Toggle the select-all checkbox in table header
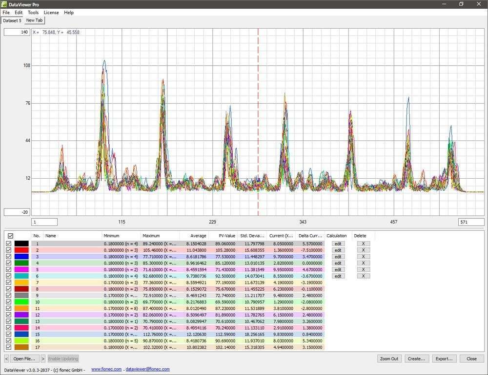 (10, 236)
